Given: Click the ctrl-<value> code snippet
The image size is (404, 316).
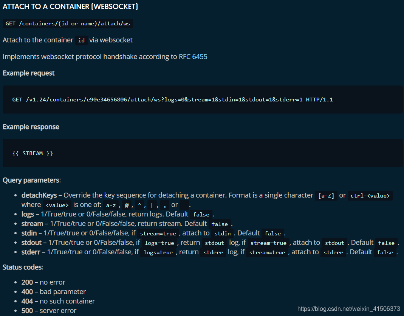Looking at the screenshot, I should pyautogui.click(x=370, y=196).
